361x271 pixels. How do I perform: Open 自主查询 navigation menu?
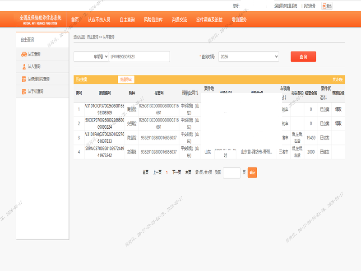coord(127,19)
